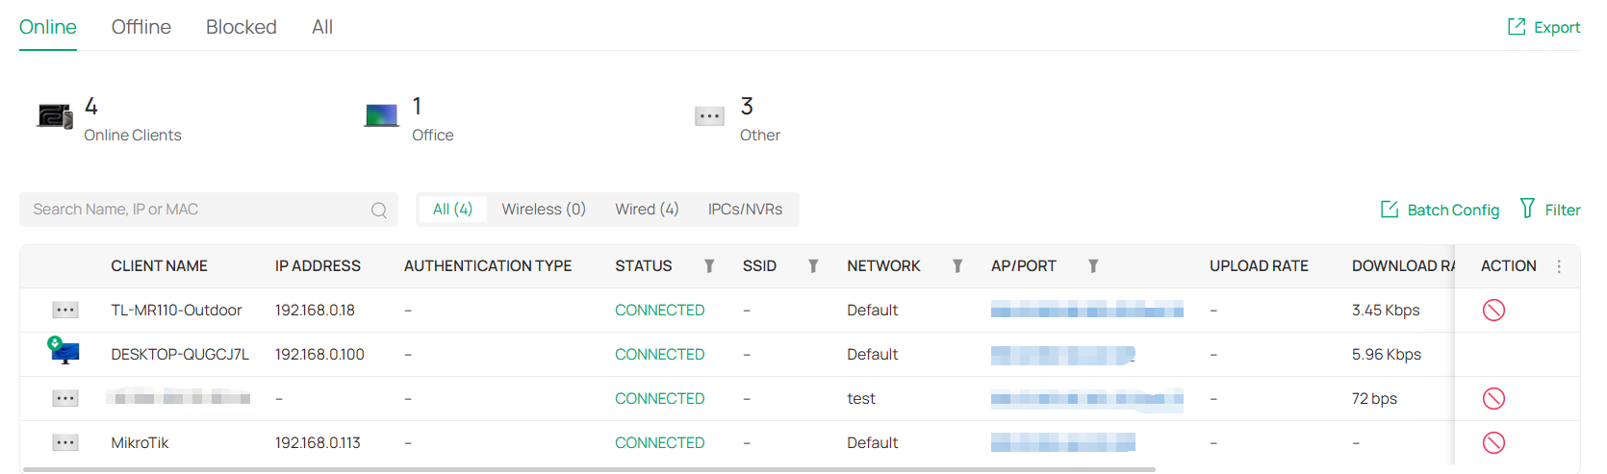Open the TL-MR110-Outdoor client name
This screenshot has width=1607, height=474.
click(x=176, y=310)
